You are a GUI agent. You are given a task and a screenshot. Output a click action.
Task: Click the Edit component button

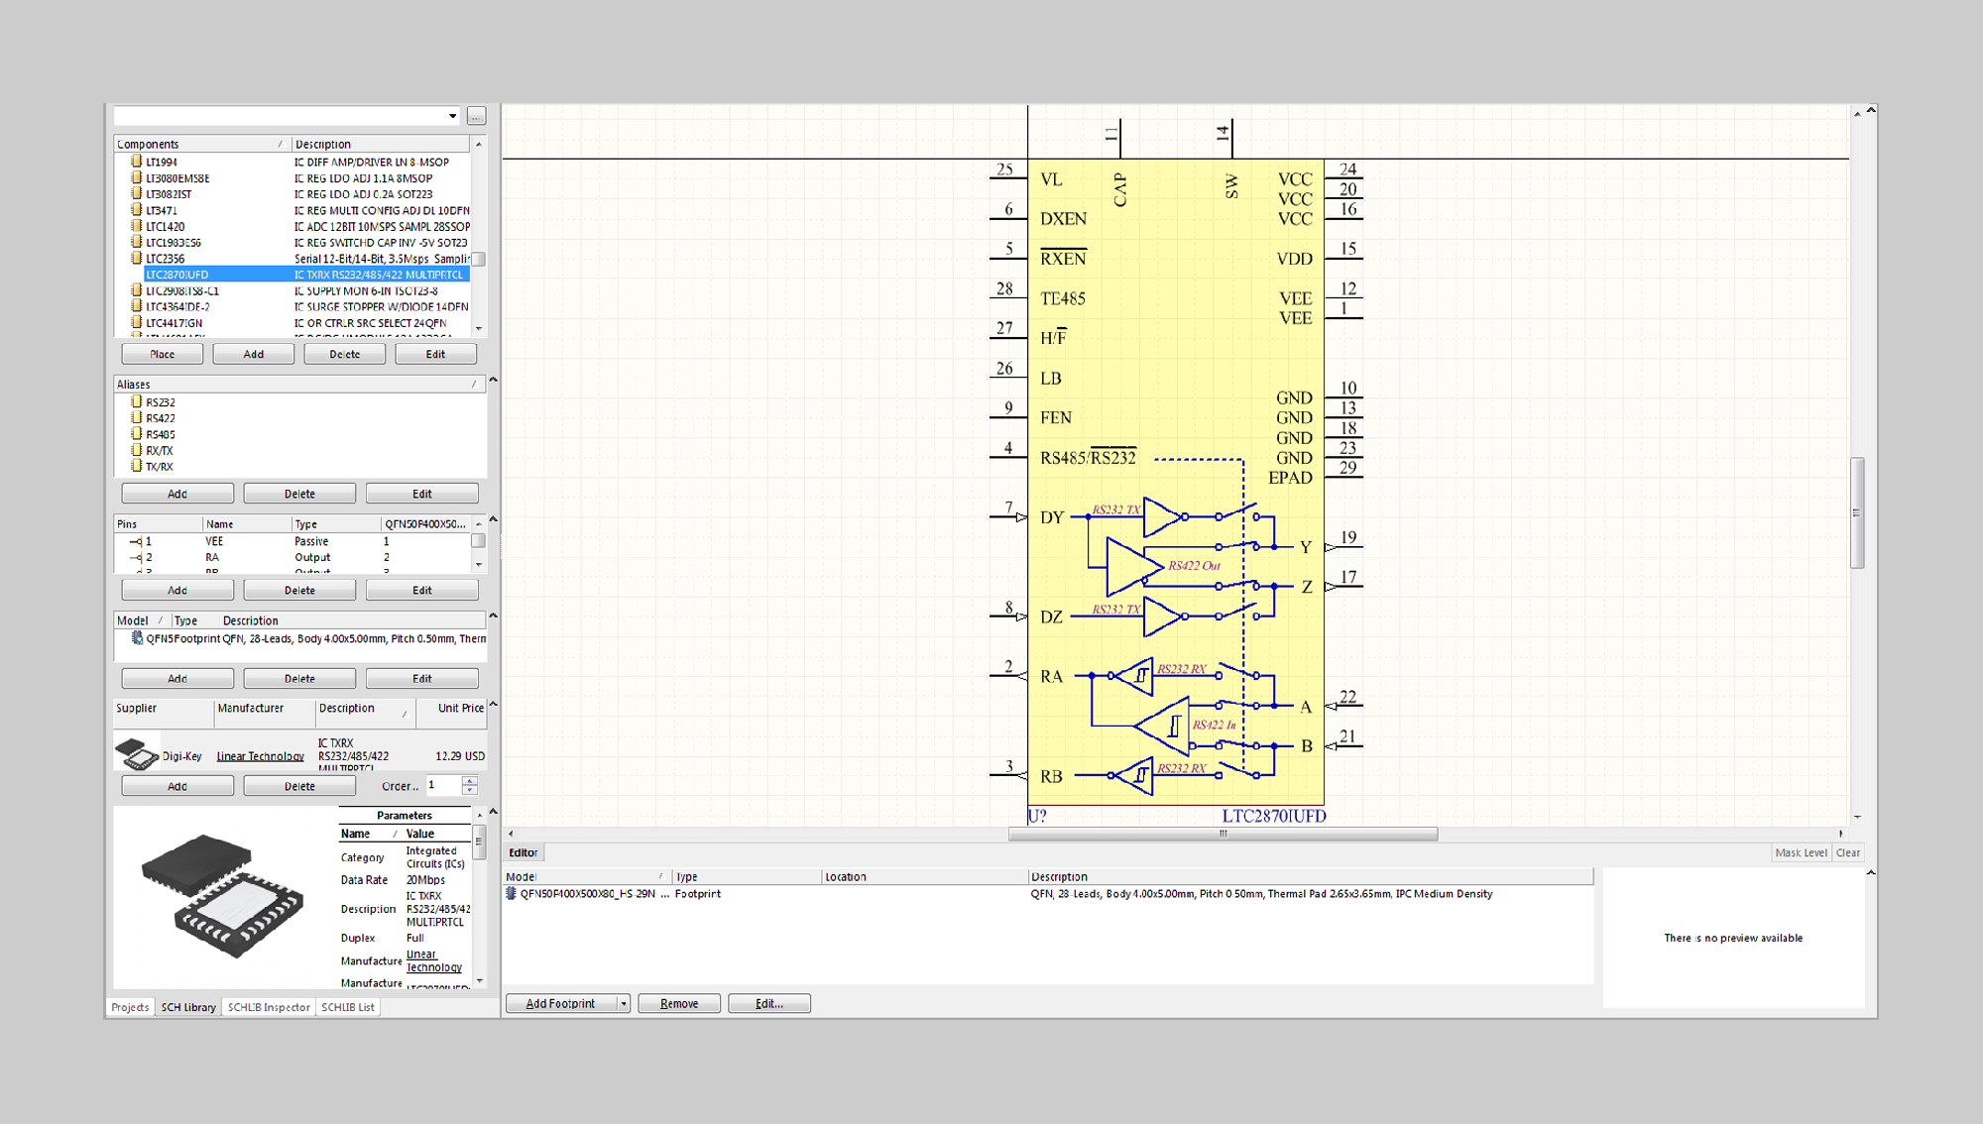[x=437, y=354]
